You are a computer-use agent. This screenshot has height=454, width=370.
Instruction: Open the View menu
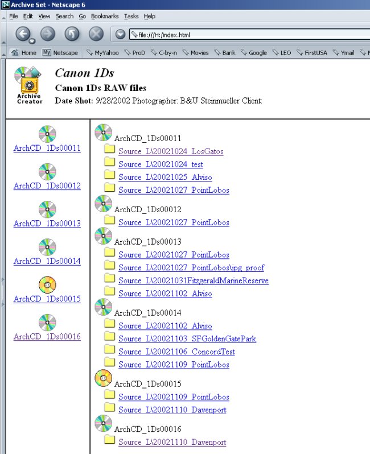tap(44, 16)
